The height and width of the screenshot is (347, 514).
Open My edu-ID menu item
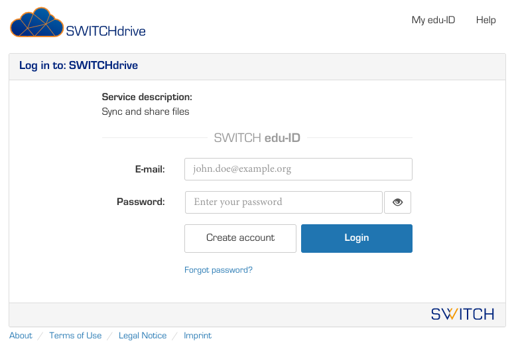(433, 20)
